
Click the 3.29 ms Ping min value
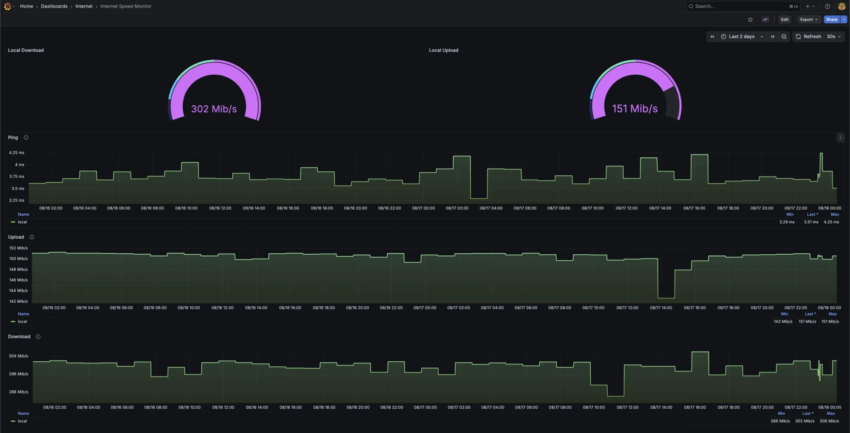pyautogui.click(x=787, y=222)
